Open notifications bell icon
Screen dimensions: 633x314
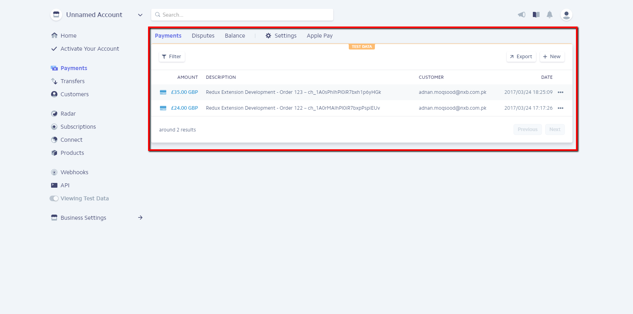549,15
